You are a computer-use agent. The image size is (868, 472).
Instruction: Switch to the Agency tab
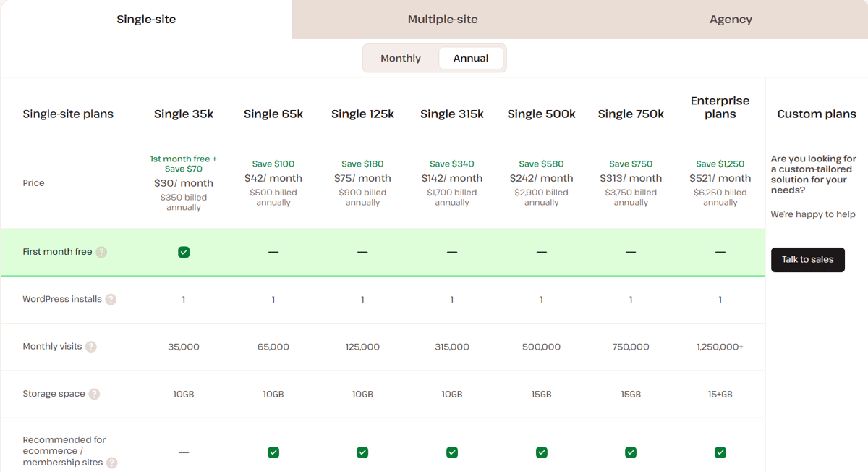coord(731,20)
